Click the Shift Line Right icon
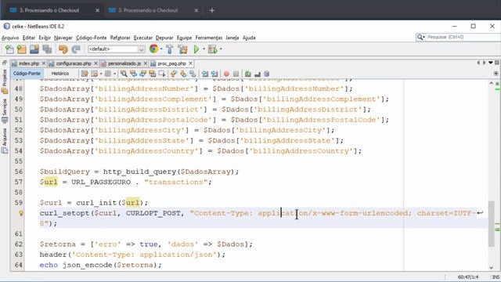Viewport: 501px width, 282px height. pos(214,74)
